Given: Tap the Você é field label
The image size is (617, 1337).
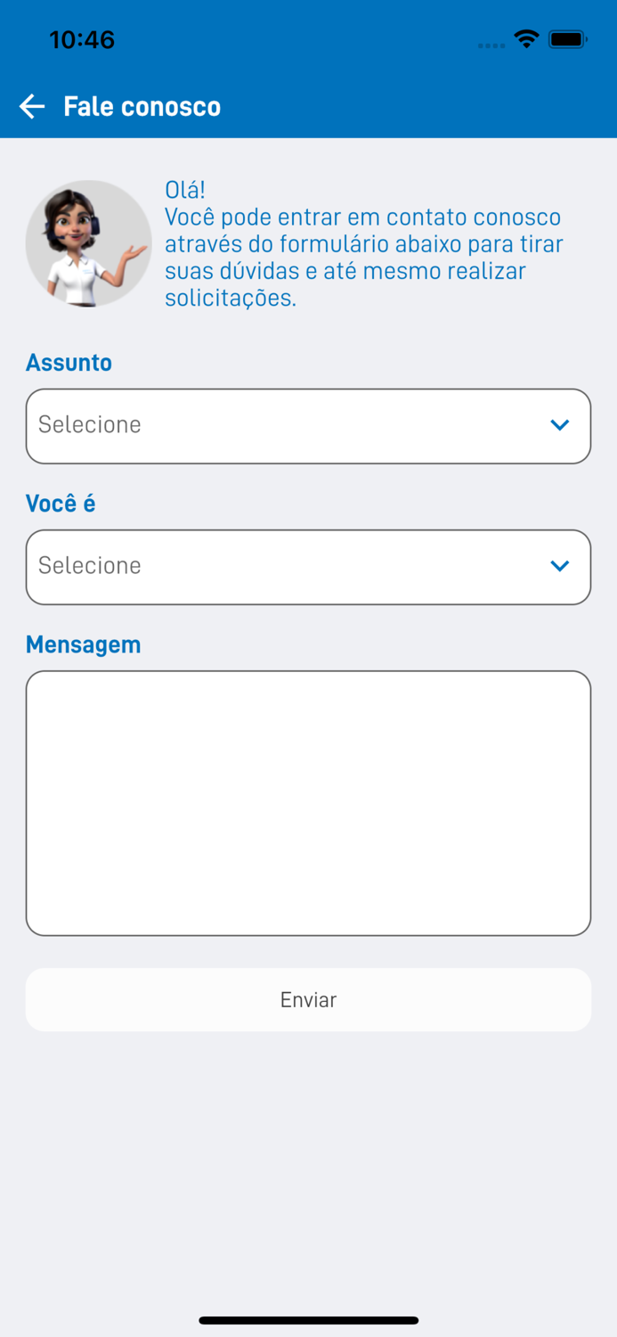Looking at the screenshot, I should 60,503.
